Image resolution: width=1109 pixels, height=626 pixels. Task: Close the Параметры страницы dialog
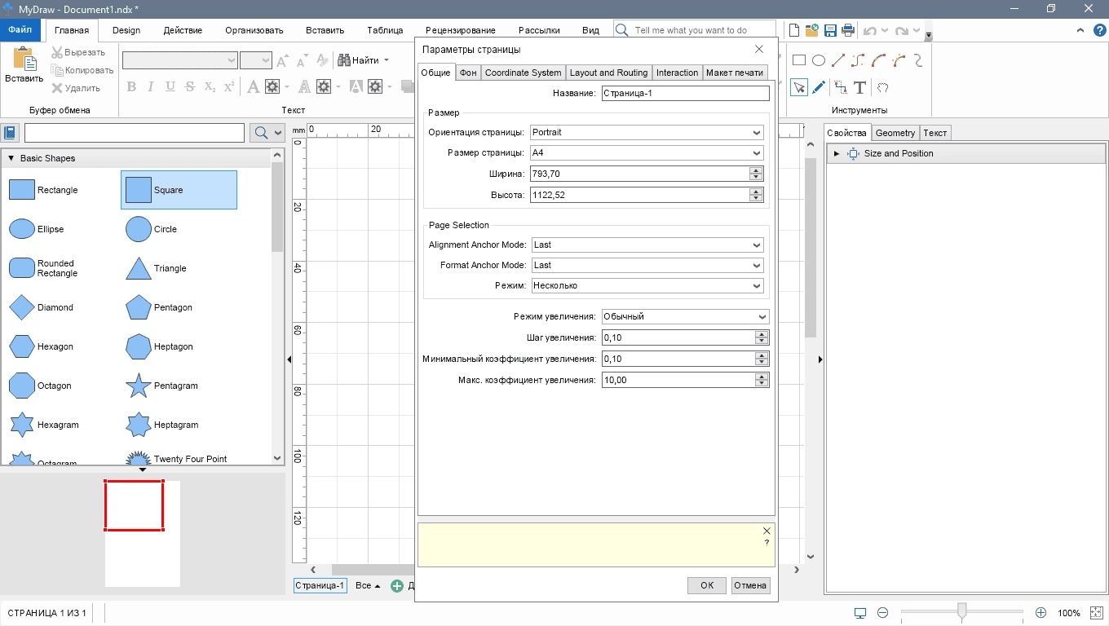point(759,50)
